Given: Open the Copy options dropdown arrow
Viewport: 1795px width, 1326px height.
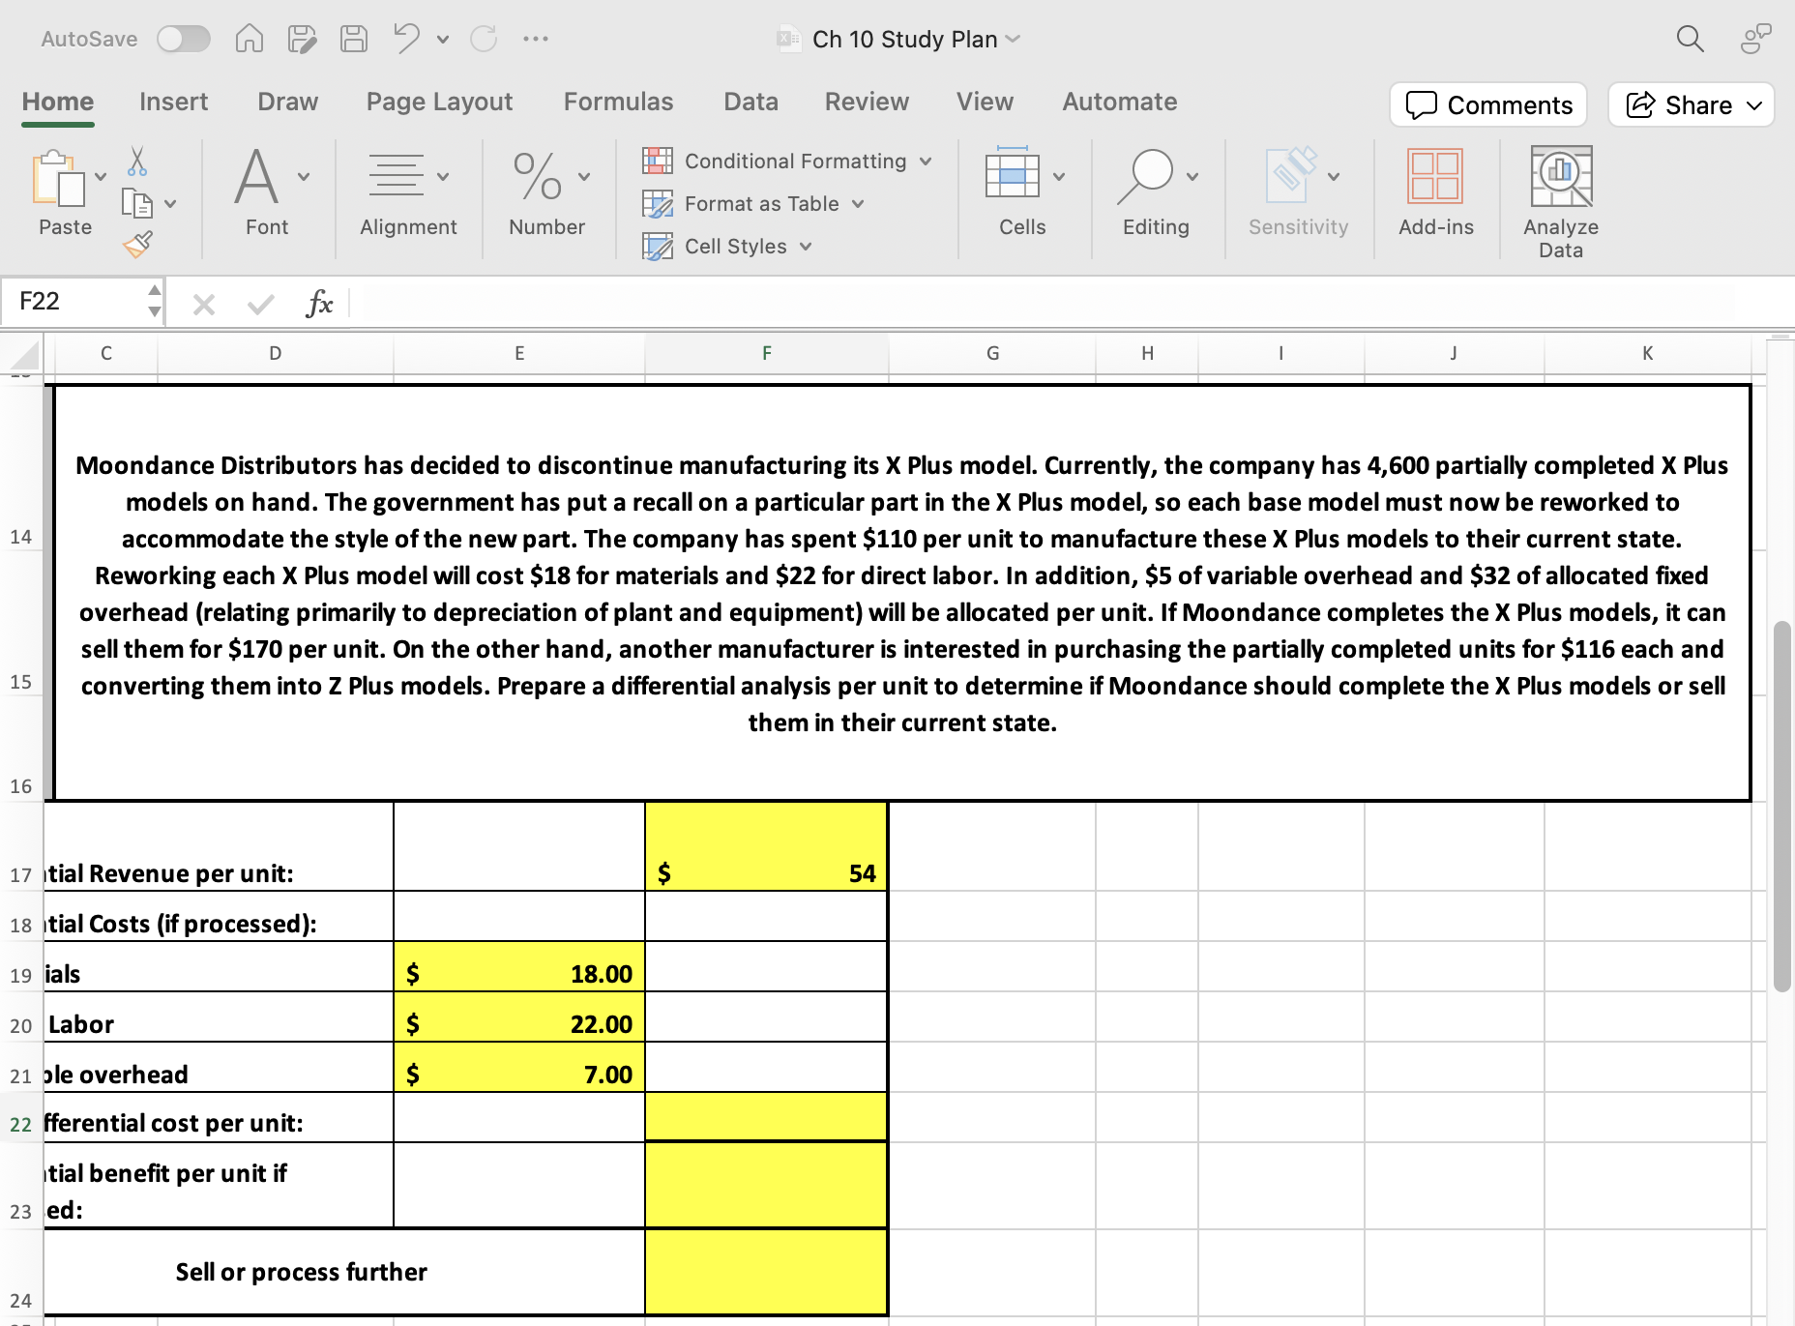Looking at the screenshot, I should (170, 204).
